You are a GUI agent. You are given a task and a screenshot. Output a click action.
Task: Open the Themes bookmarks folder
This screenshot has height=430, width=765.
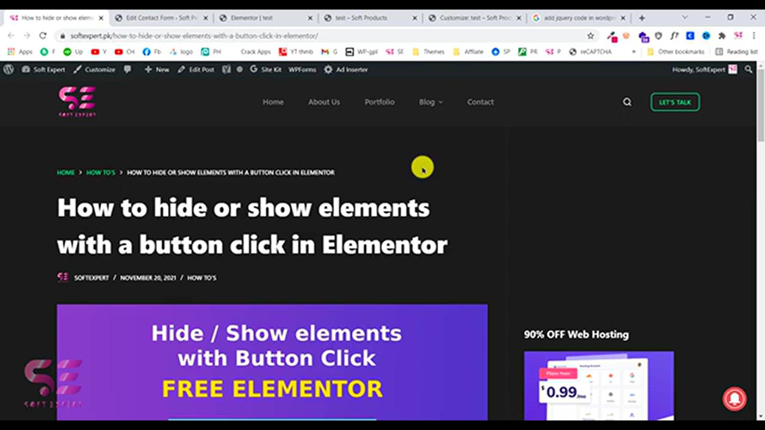(428, 52)
